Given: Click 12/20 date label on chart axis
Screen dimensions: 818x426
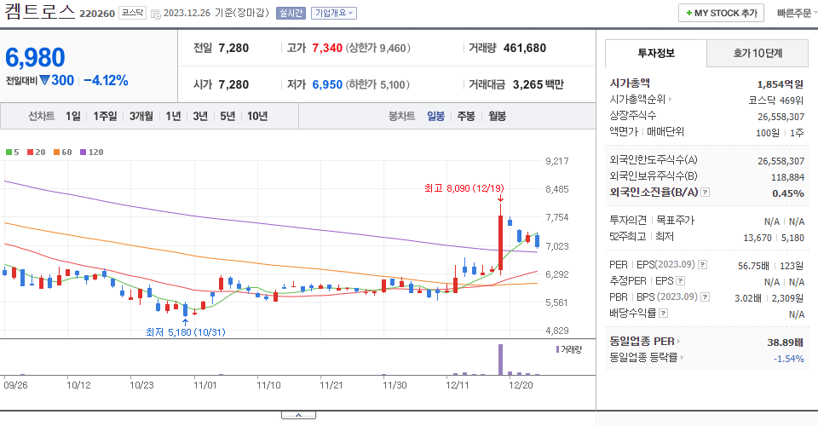Looking at the screenshot, I should pyautogui.click(x=521, y=385).
